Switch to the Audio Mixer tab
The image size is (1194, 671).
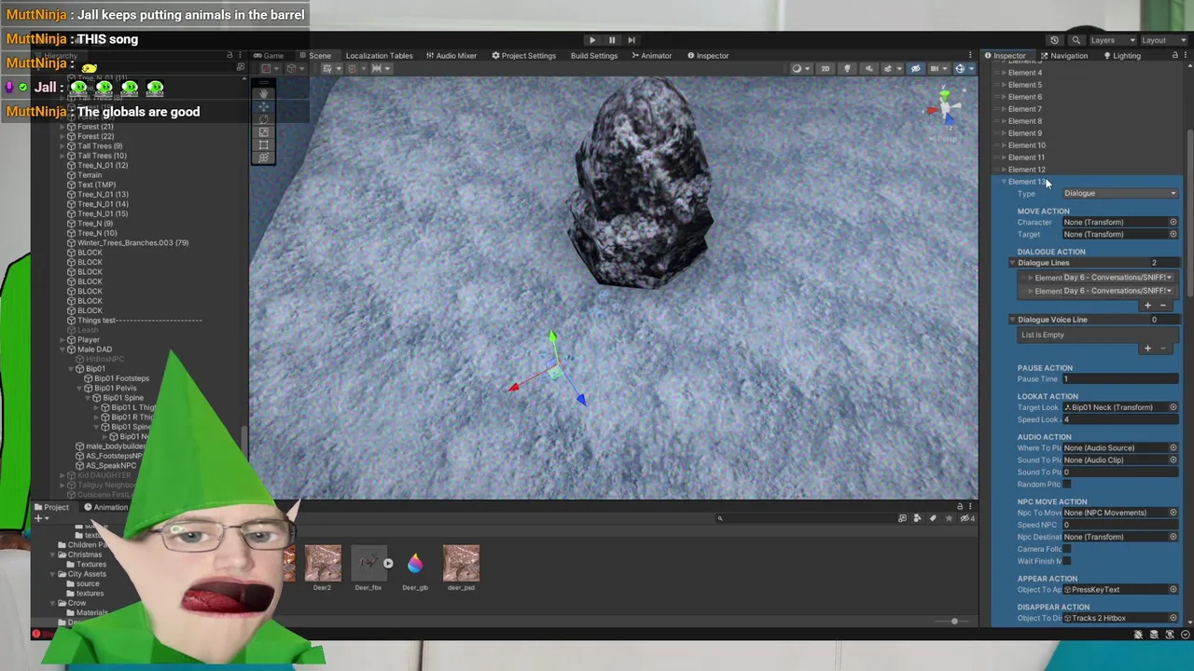tap(451, 56)
